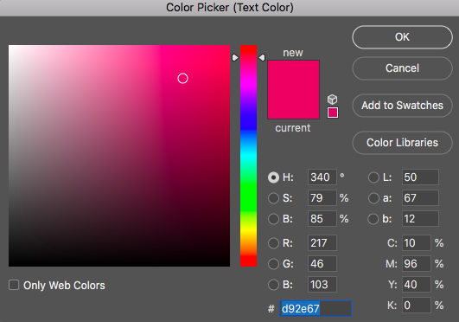Click the cyan field showing 10

point(417,243)
